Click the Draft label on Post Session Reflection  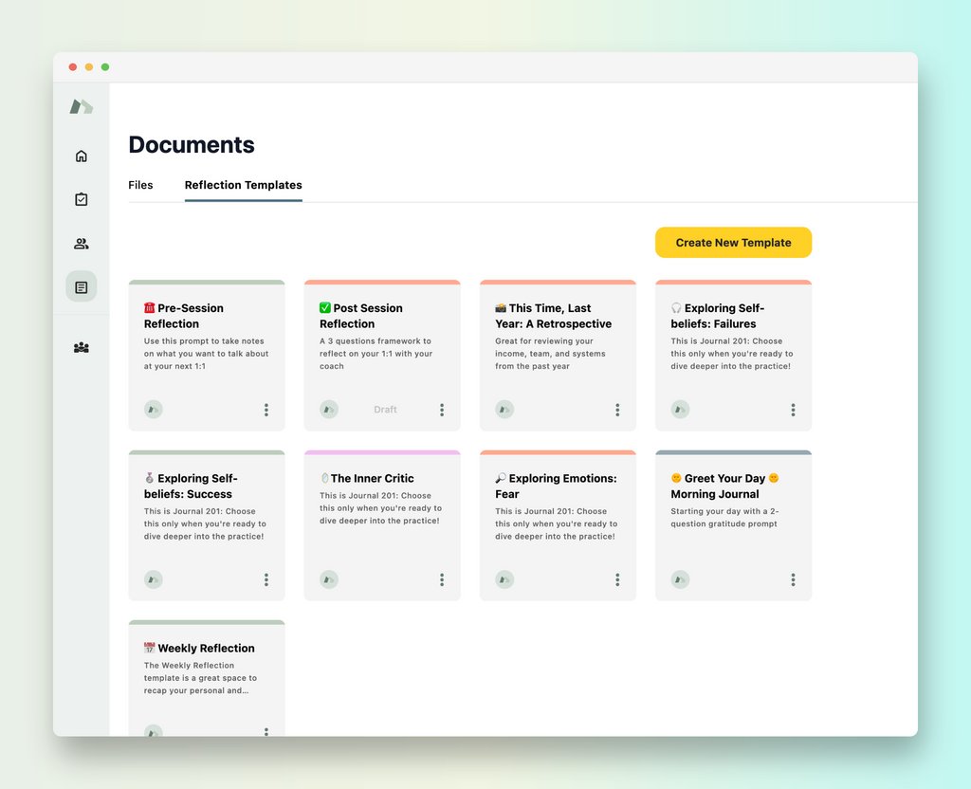(385, 409)
